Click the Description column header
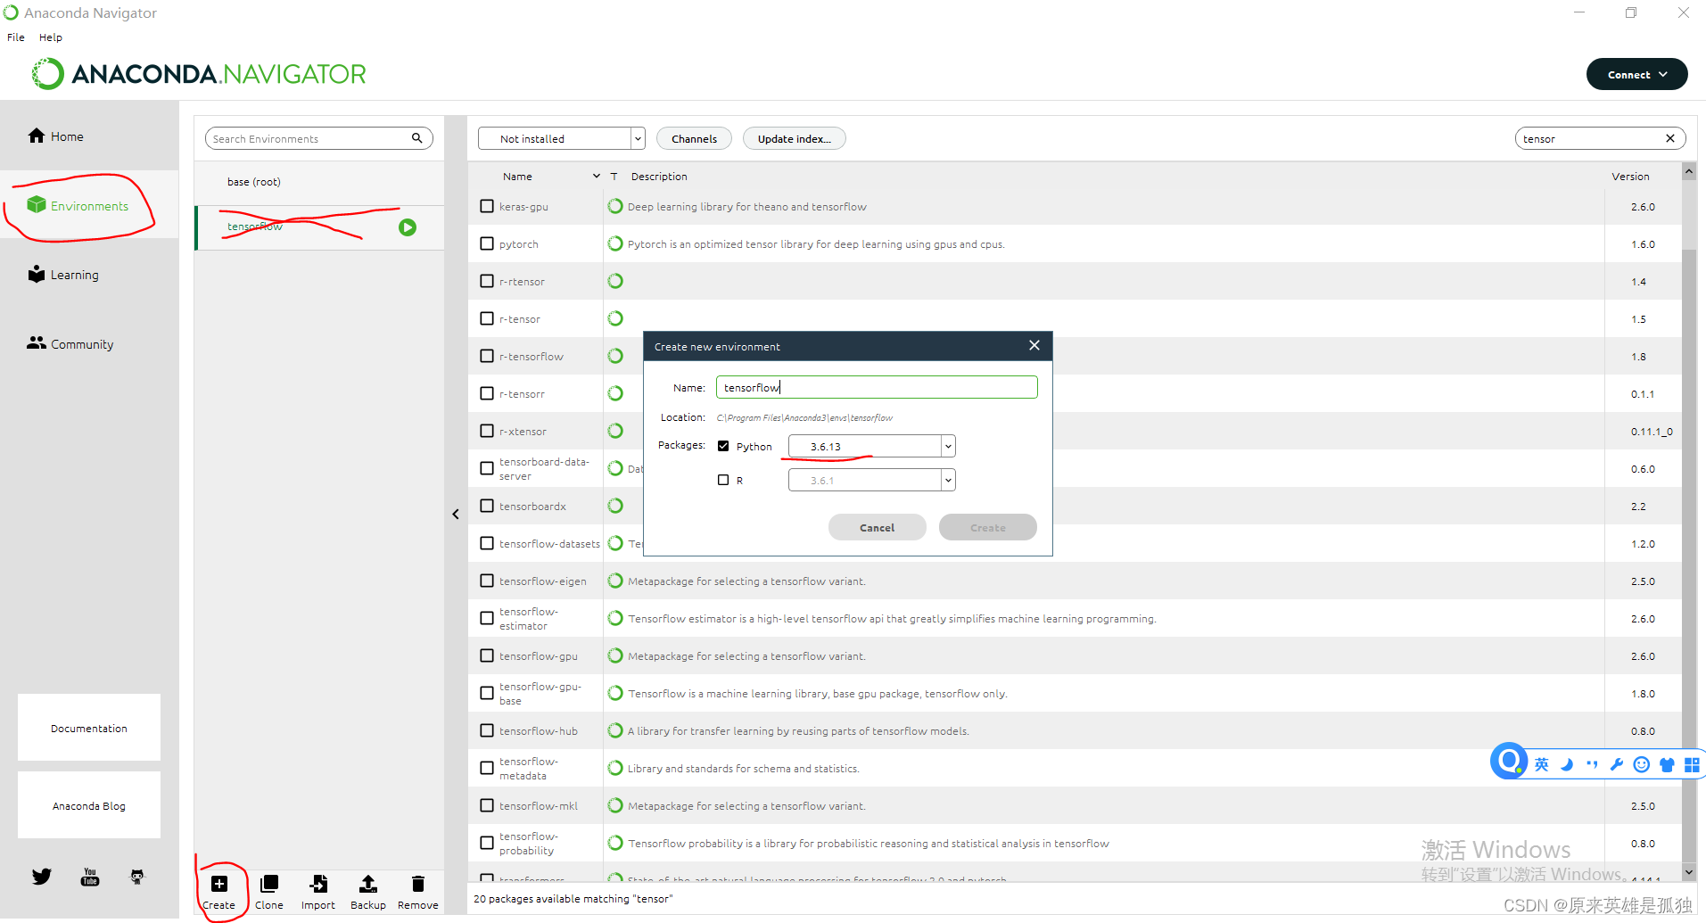This screenshot has width=1706, height=923. tap(659, 177)
